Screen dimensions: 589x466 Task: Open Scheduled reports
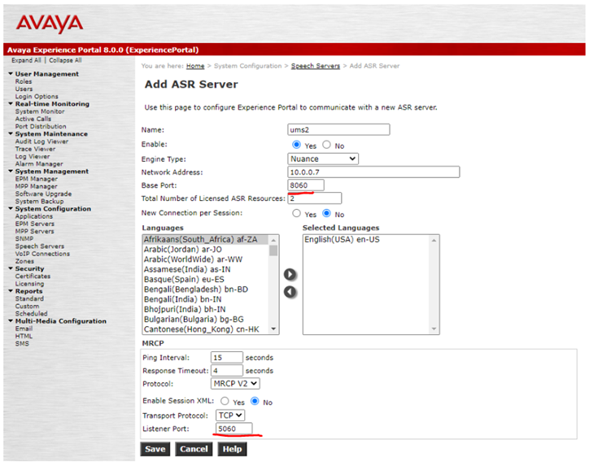(x=31, y=314)
